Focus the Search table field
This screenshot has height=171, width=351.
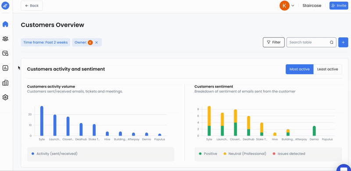click(x=312, y=42)
